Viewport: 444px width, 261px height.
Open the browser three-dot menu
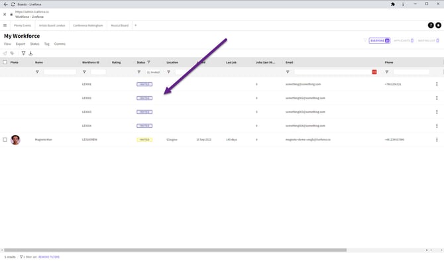(x=403, y=4)
